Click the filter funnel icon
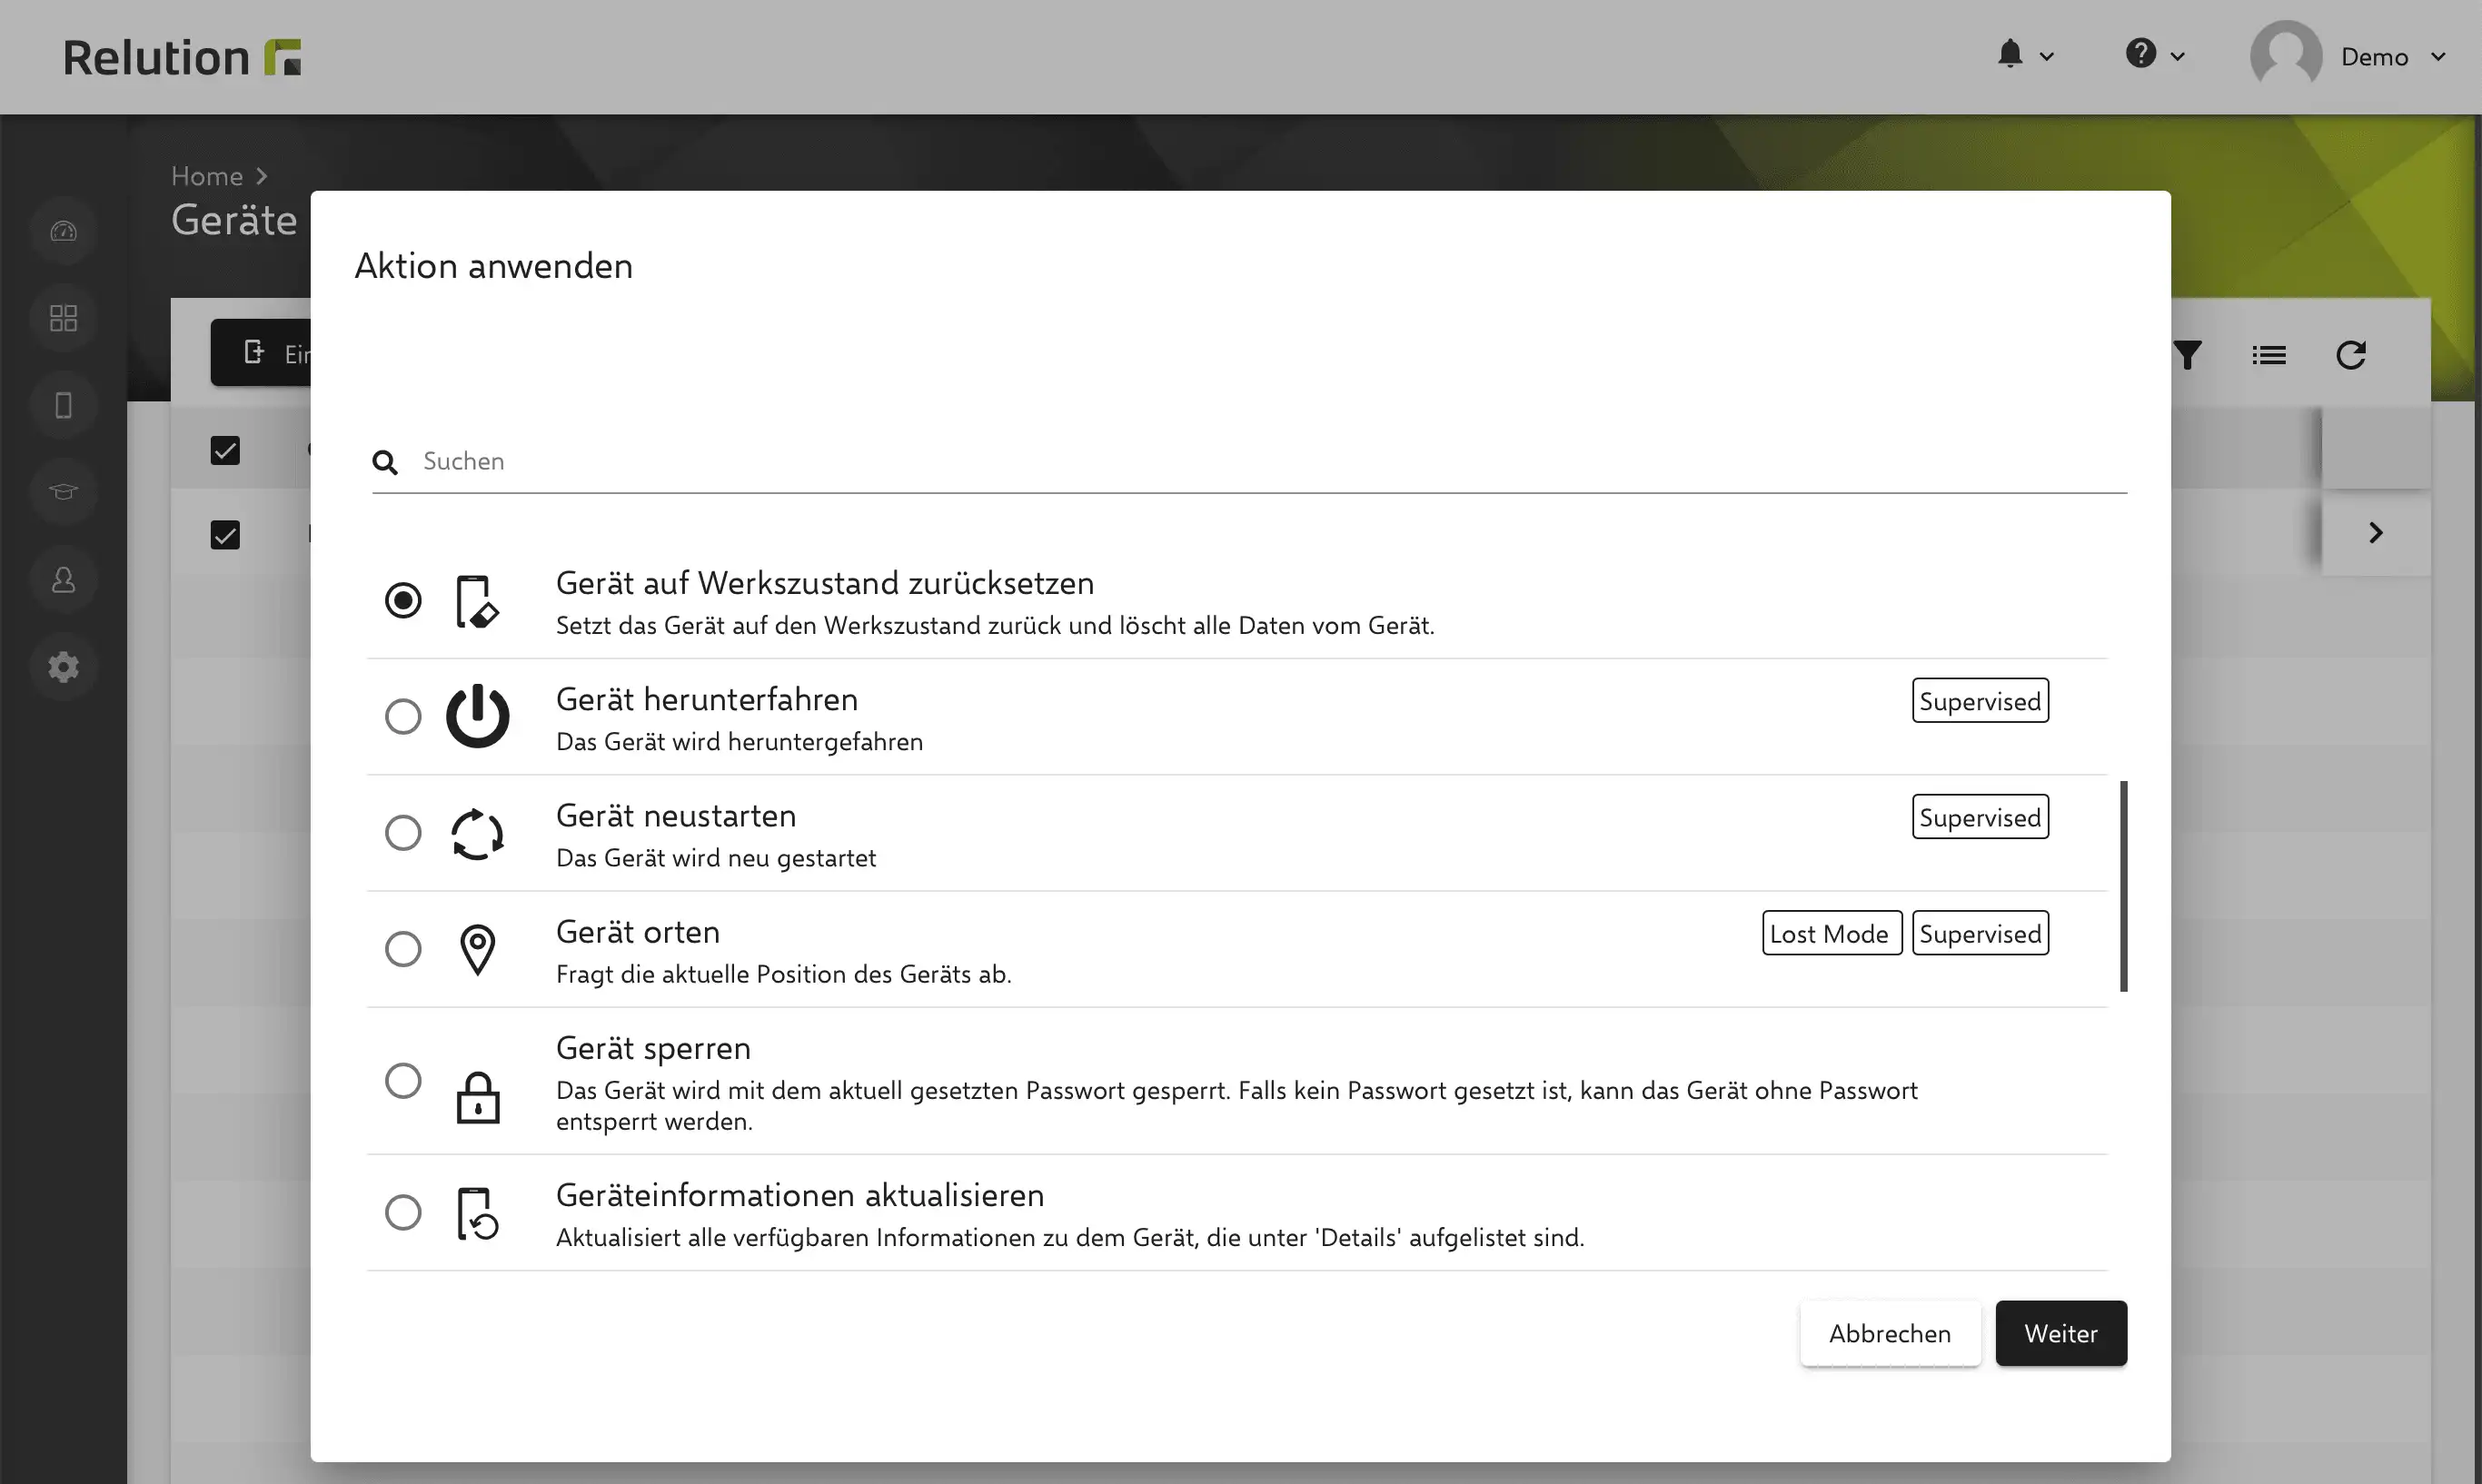The height and width of the screenshot is (1484, 2482). [2187, 355]
